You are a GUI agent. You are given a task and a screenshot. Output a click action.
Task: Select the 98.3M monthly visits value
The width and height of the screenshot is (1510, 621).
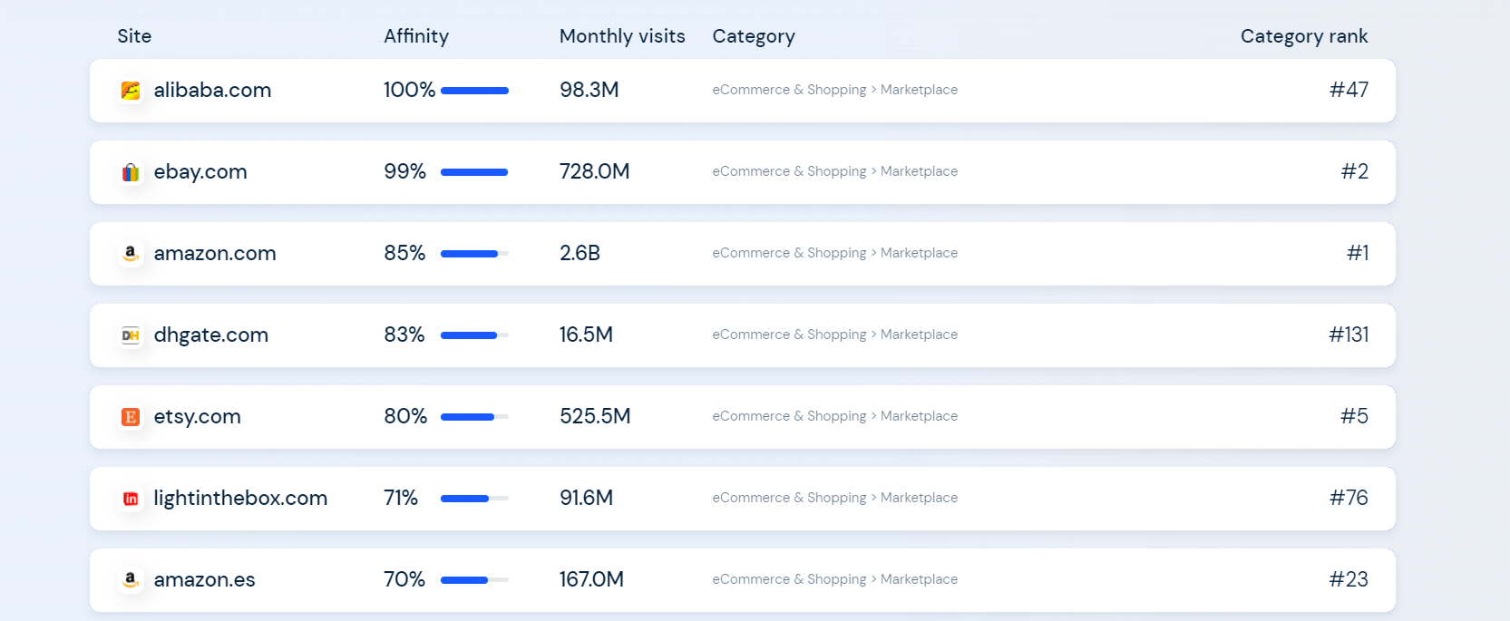pos(589,90)
